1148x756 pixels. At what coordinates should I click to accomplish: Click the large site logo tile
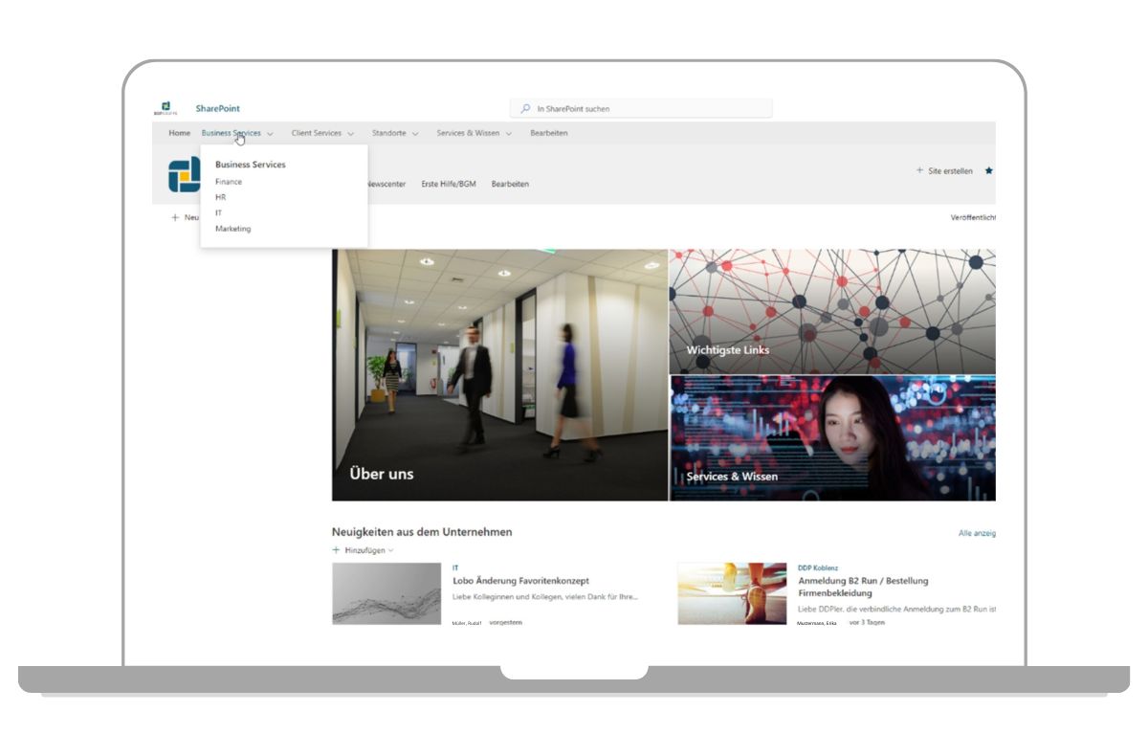click(x=183, y=175)
